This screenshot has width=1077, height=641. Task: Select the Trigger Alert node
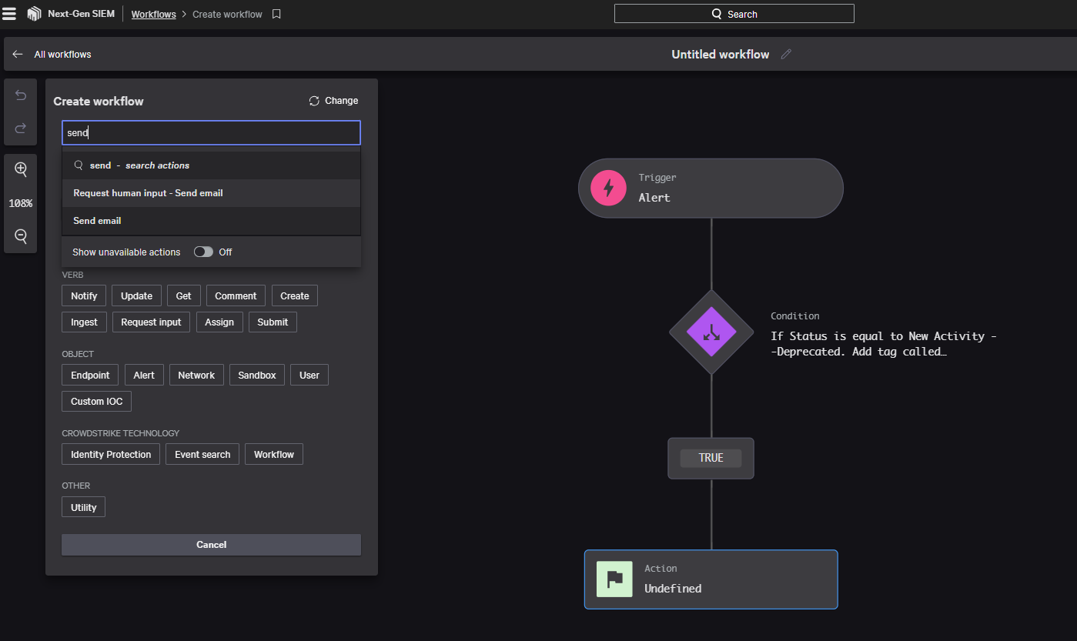(711, 188)
